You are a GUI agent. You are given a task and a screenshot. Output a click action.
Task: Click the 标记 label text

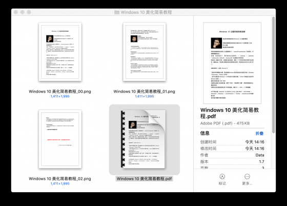tap(222, 183)
